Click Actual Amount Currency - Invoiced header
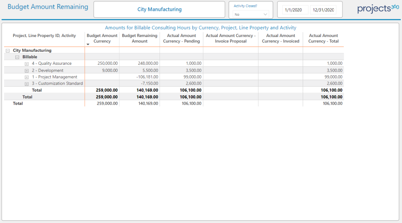This screenshot has height=223, width=402. (x=281, y=38)
